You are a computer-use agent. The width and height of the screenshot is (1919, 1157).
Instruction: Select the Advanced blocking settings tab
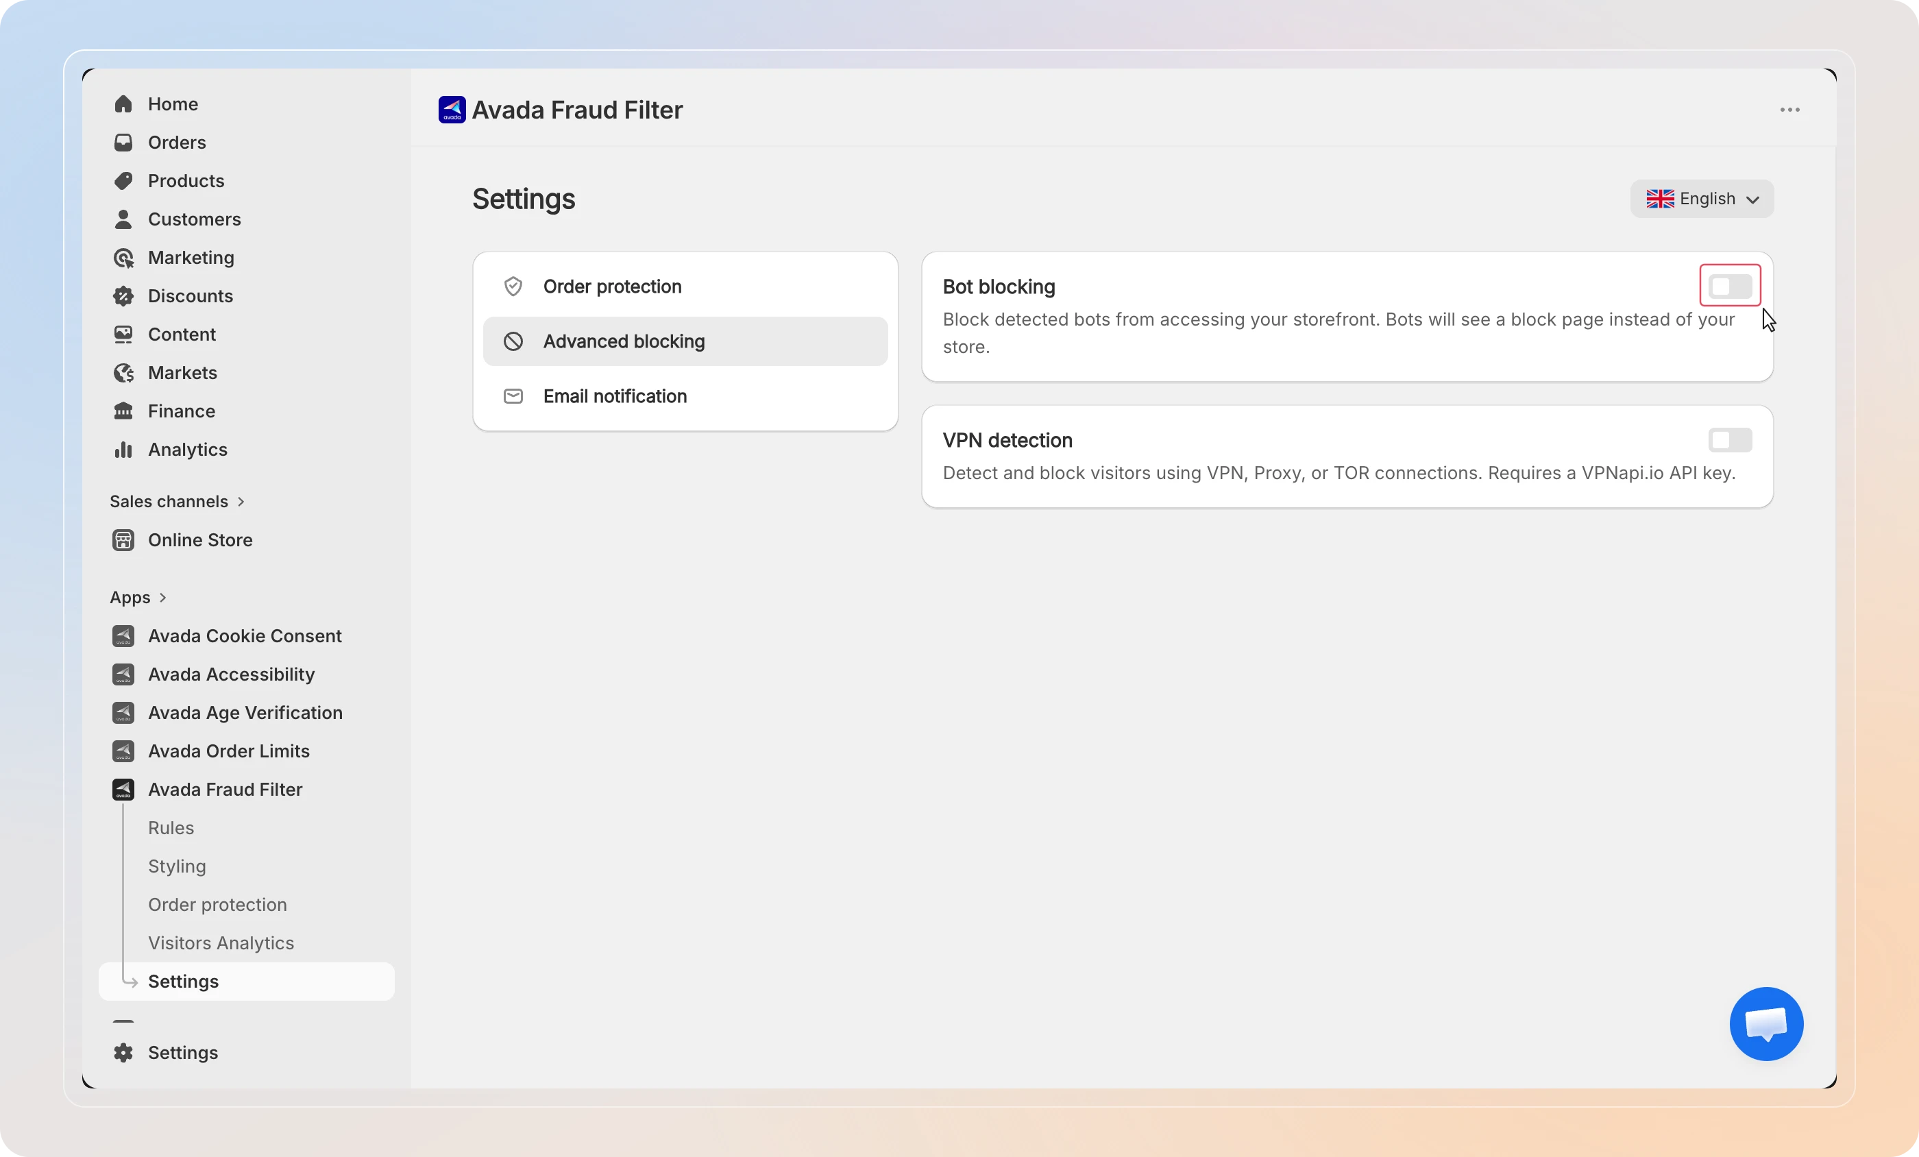[x=685, y=341]
